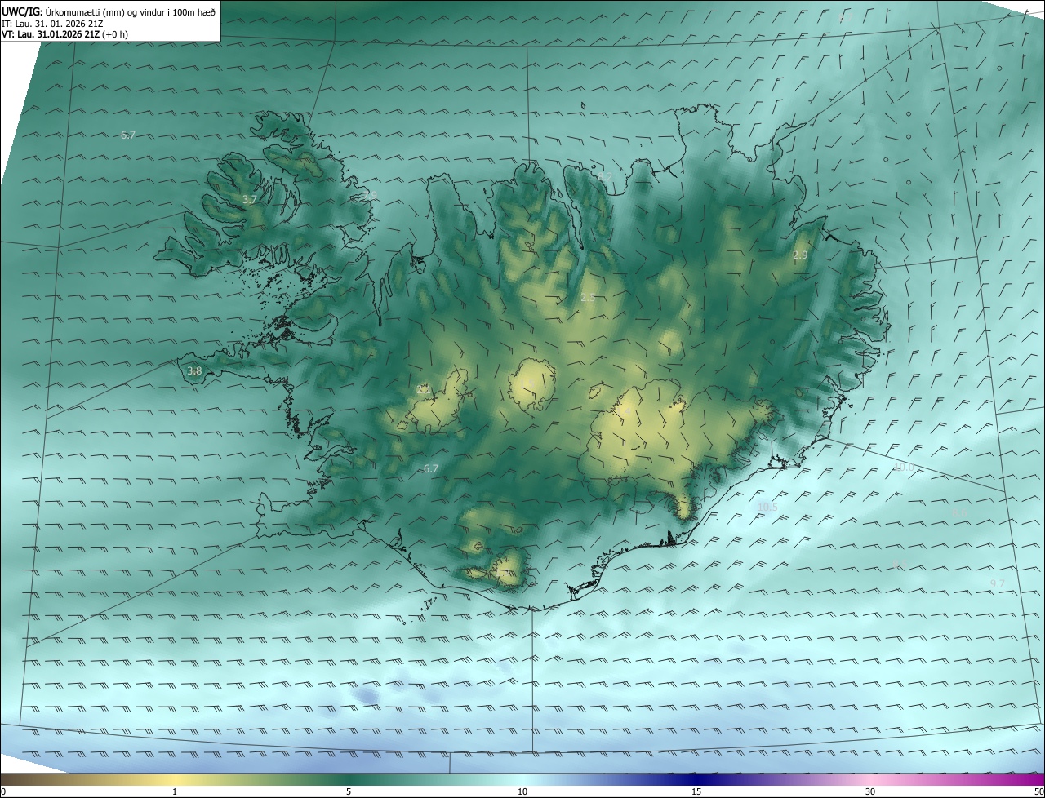The image size is (1045, 798).
Task: Click the 10.0 value label on the map
Action: click(x=904, y=467)
